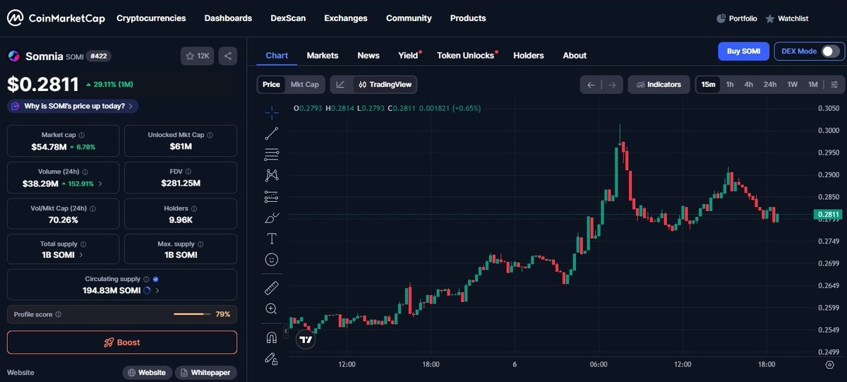The image size is (847, 382).
Task: Select the 4h timeframe
Action: (749, 85)
